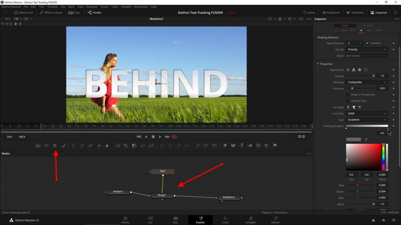Choose text fill appearance icon
401x225 pixels.
(348, 70)
